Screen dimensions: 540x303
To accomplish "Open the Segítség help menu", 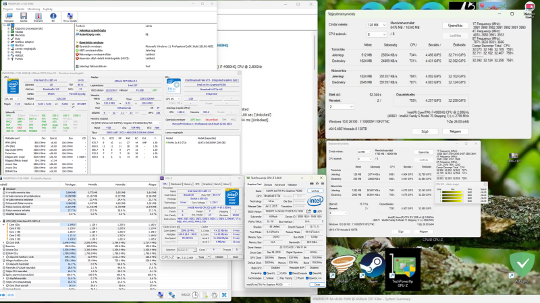I will point(47,9).
